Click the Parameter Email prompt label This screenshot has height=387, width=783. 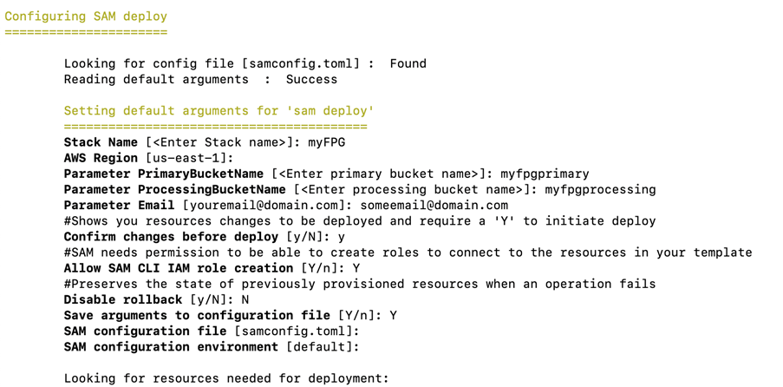pos(119,206)
